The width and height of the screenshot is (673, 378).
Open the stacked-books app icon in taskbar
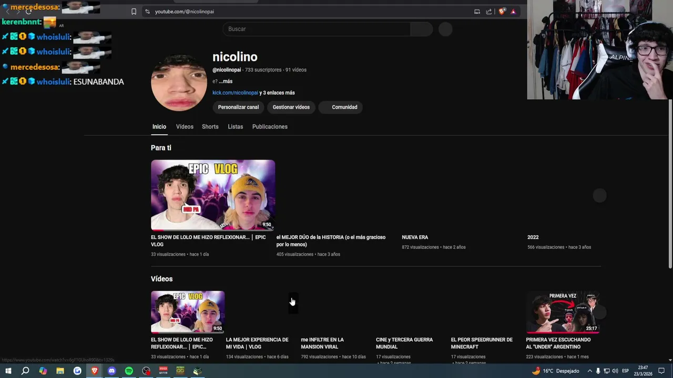[x=197, y=371]
